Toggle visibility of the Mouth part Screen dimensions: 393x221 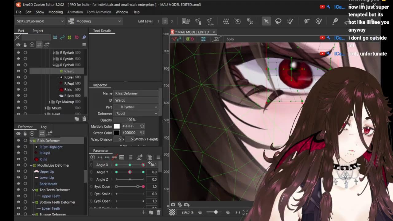click(18, 108)
